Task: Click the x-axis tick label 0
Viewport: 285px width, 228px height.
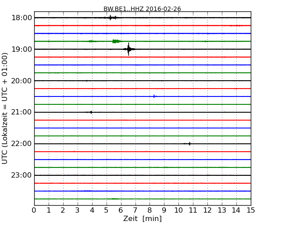Action: point(34,210)
